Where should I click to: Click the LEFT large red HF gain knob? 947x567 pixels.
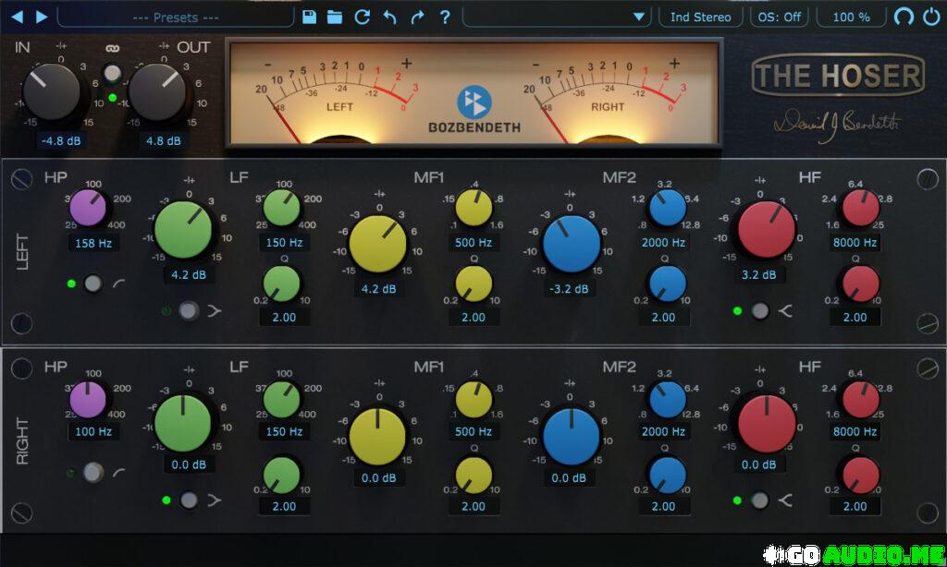click(767, 231)
